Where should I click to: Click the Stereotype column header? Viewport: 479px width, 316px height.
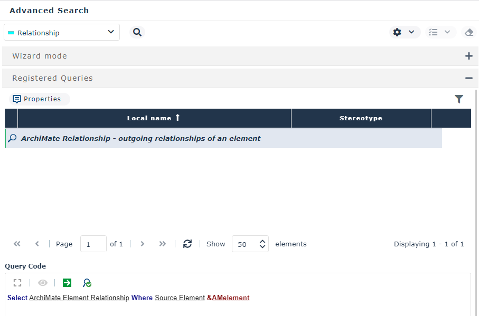coord(361,118)
